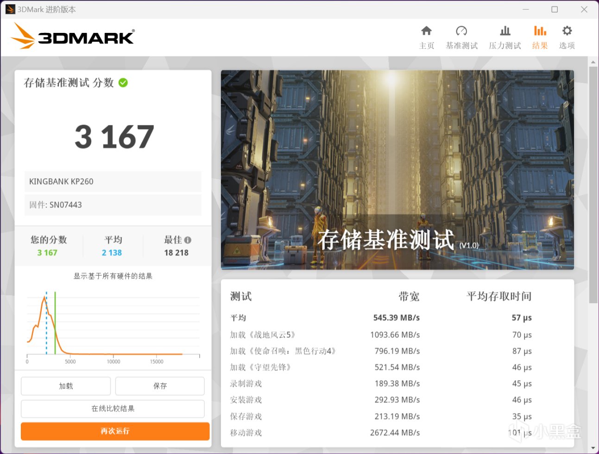
Task: Click the 213.19 MB/s bandwidth value
Action: 397,417
